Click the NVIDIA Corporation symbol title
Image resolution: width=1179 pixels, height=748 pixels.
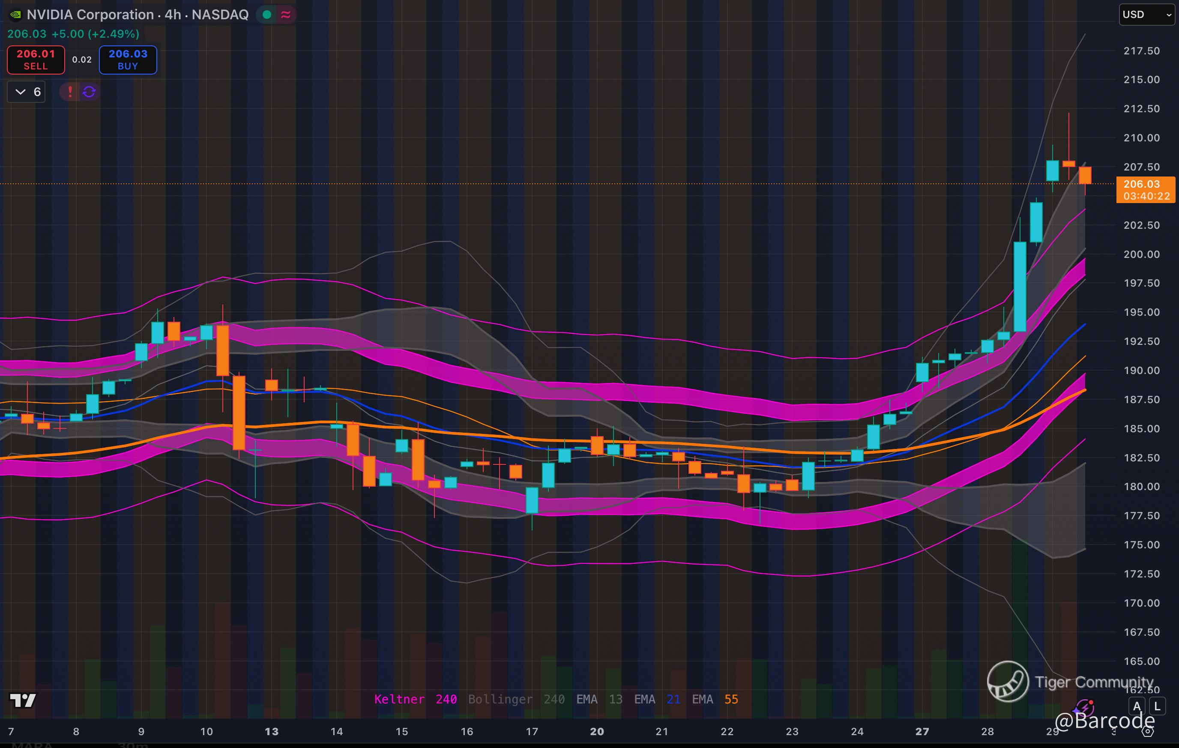[x=137, y=15]
